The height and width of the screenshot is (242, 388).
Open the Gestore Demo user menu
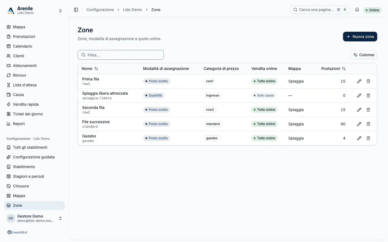tap(34, 218)
